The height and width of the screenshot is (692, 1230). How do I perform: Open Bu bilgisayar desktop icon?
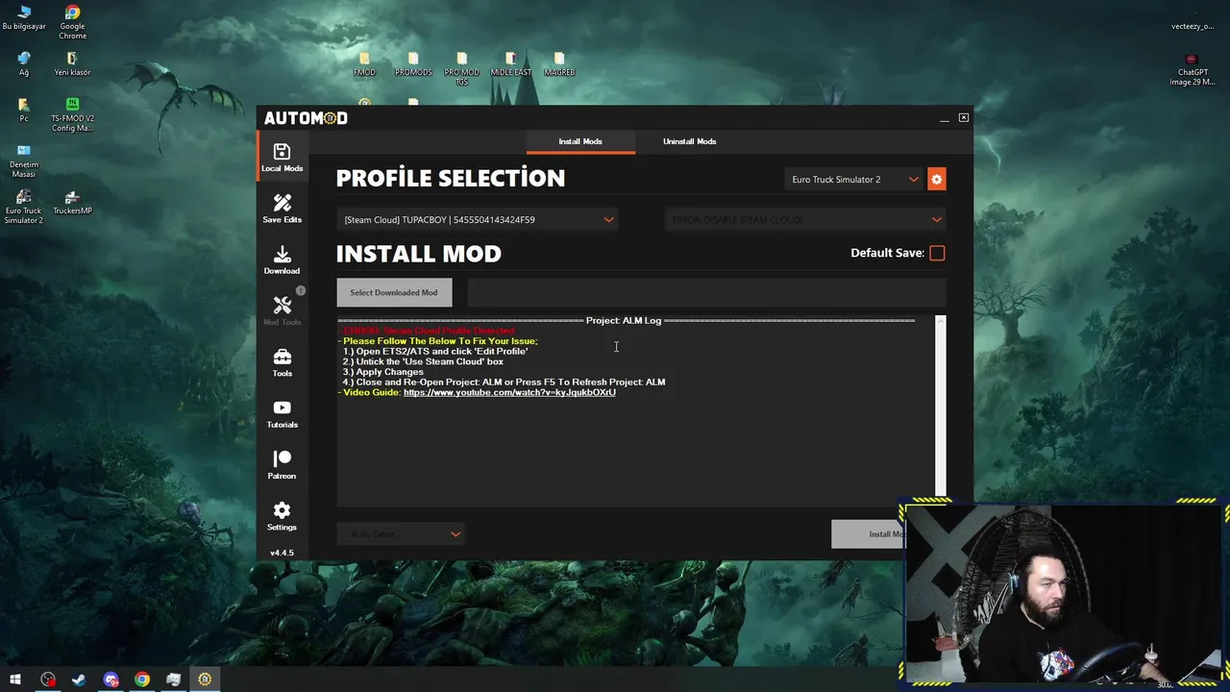coord(24,17)
